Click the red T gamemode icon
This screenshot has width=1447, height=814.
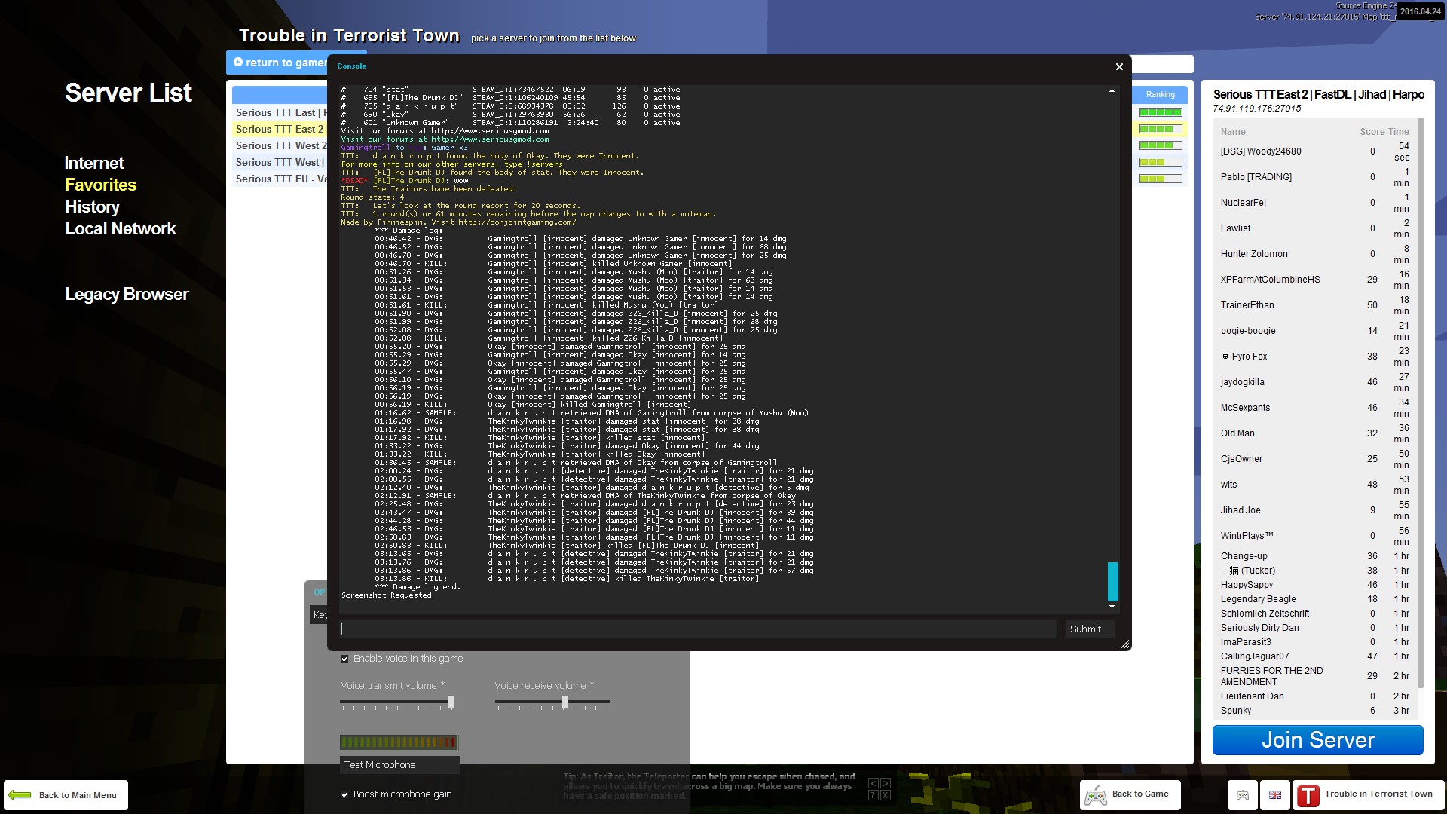pos(1308,795)
